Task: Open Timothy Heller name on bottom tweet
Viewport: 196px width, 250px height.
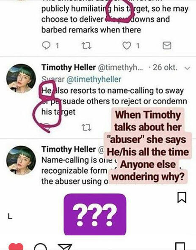Action: [x=69, y=149]
